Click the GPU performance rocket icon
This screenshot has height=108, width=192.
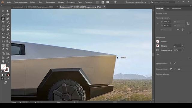[x=115, y=2]
